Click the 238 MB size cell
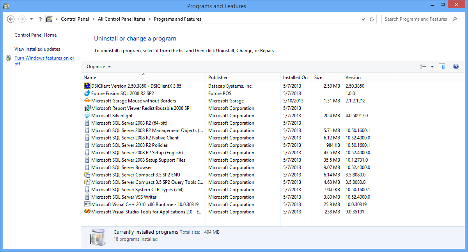Screen dimensions: 468x252 tap(332, 212)
